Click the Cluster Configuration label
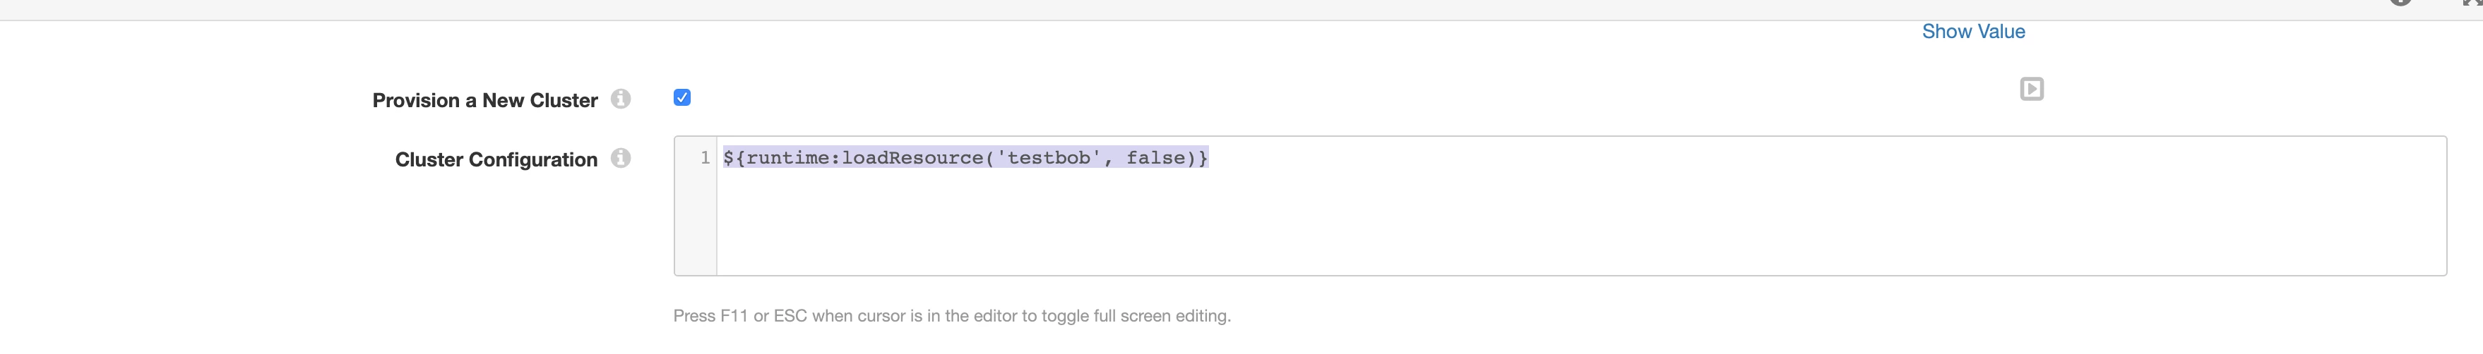Viewport: 2483px width, 354px height. [496, 159]
